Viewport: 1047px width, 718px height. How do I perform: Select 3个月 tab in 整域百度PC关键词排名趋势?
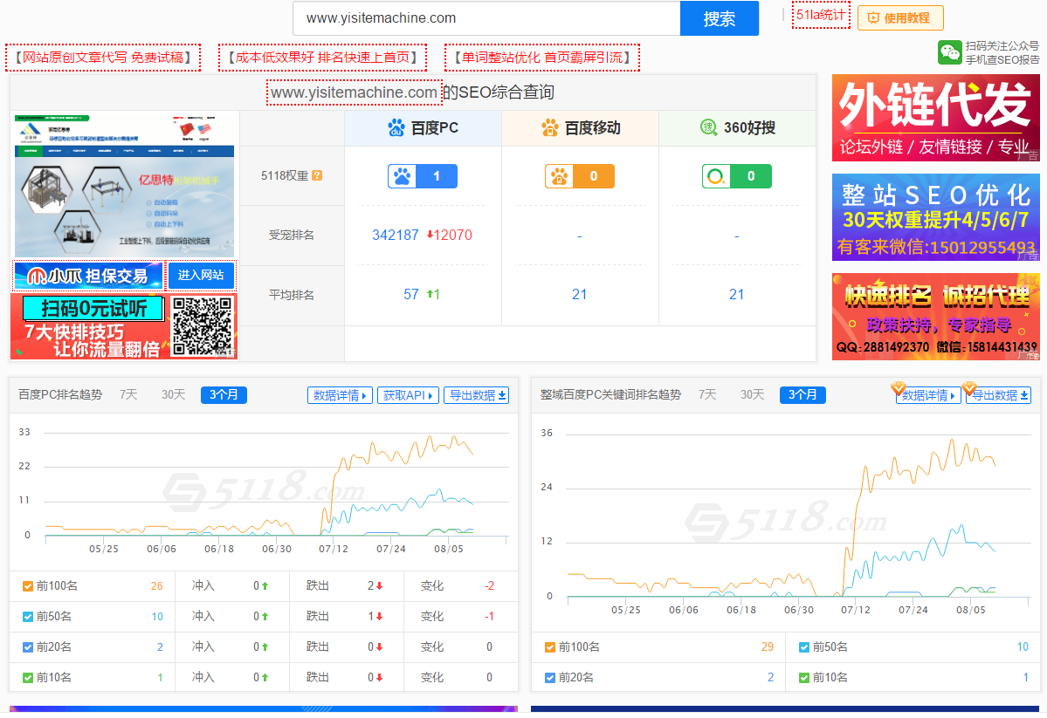pyautogui.click(x=802, y=395)
